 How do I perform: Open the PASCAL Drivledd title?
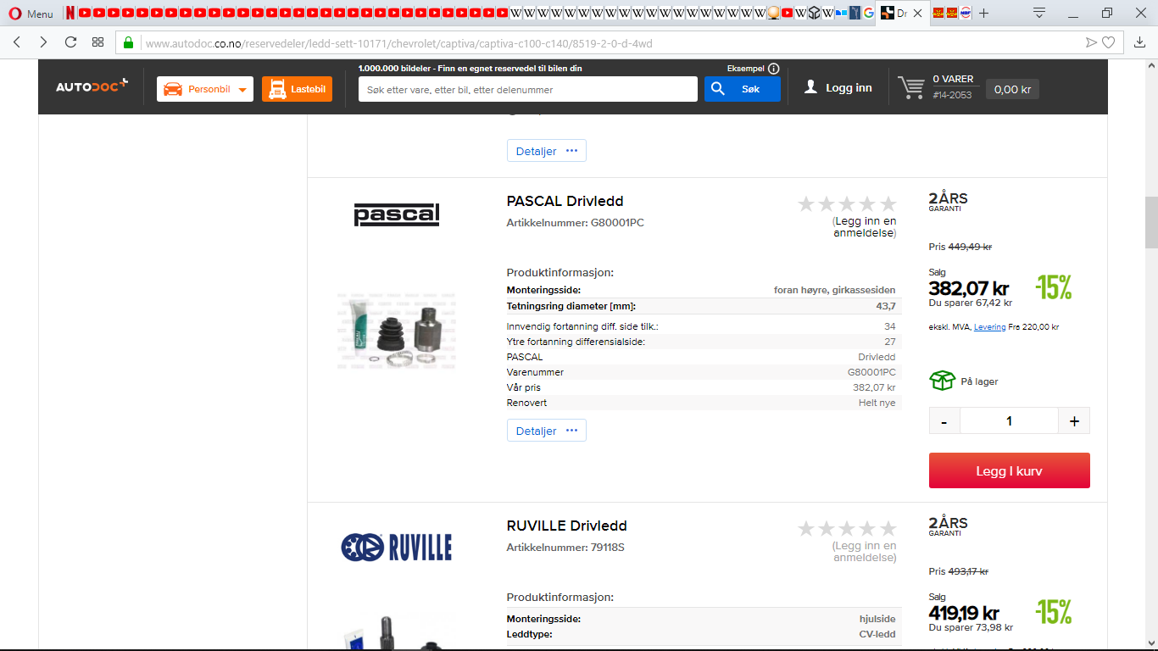pos(565,202)
